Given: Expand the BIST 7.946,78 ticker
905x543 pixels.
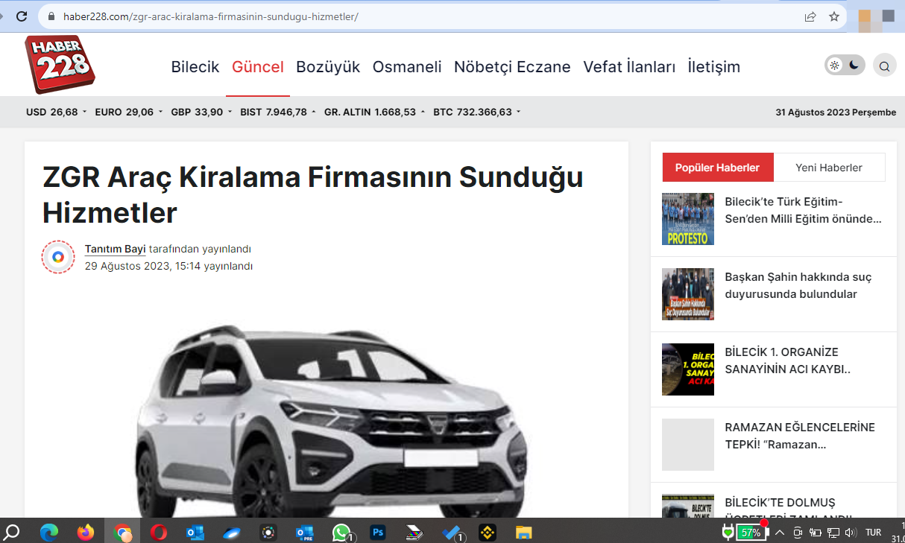Looking at the screenshot, I should pyautogui.click(x=278, y=112).
